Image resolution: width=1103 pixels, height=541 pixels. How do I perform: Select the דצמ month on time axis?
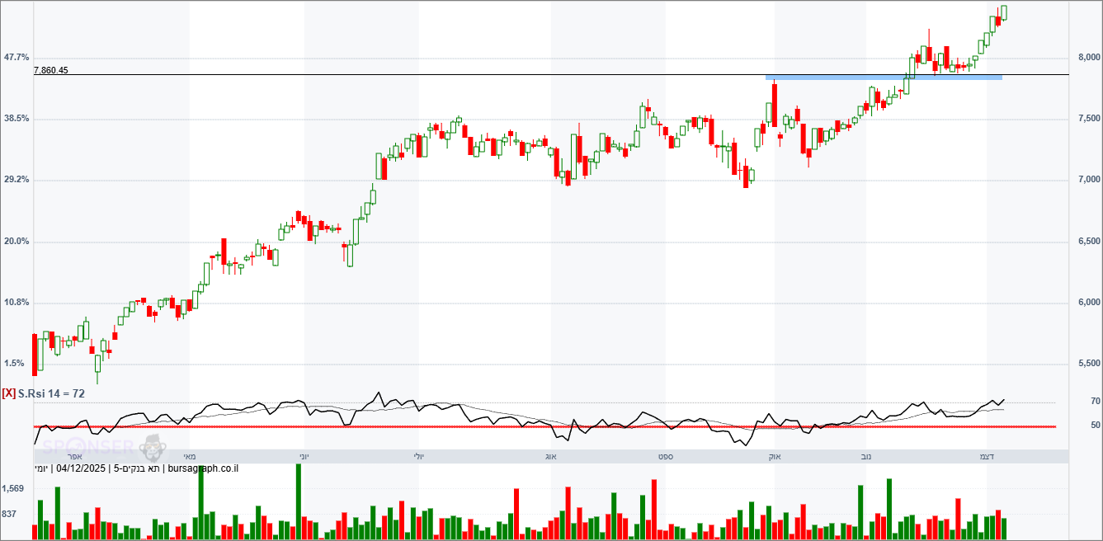point(986,456)
